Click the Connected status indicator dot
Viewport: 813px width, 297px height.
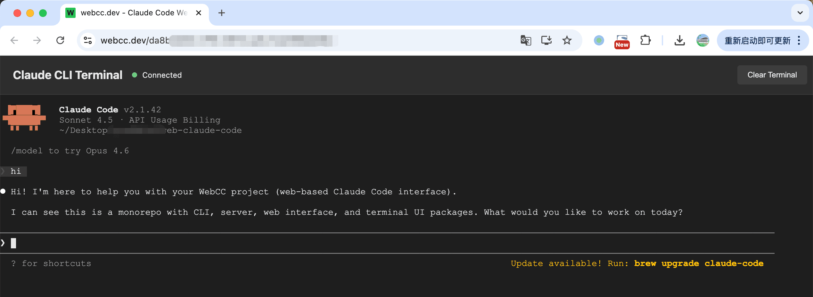click(135, 75)
